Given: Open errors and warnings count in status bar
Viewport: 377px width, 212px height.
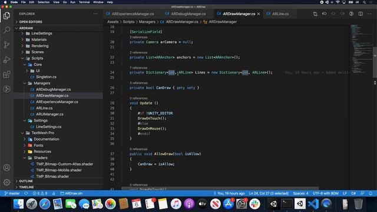Looking at the screenshot, I should (x=40, y=193).
